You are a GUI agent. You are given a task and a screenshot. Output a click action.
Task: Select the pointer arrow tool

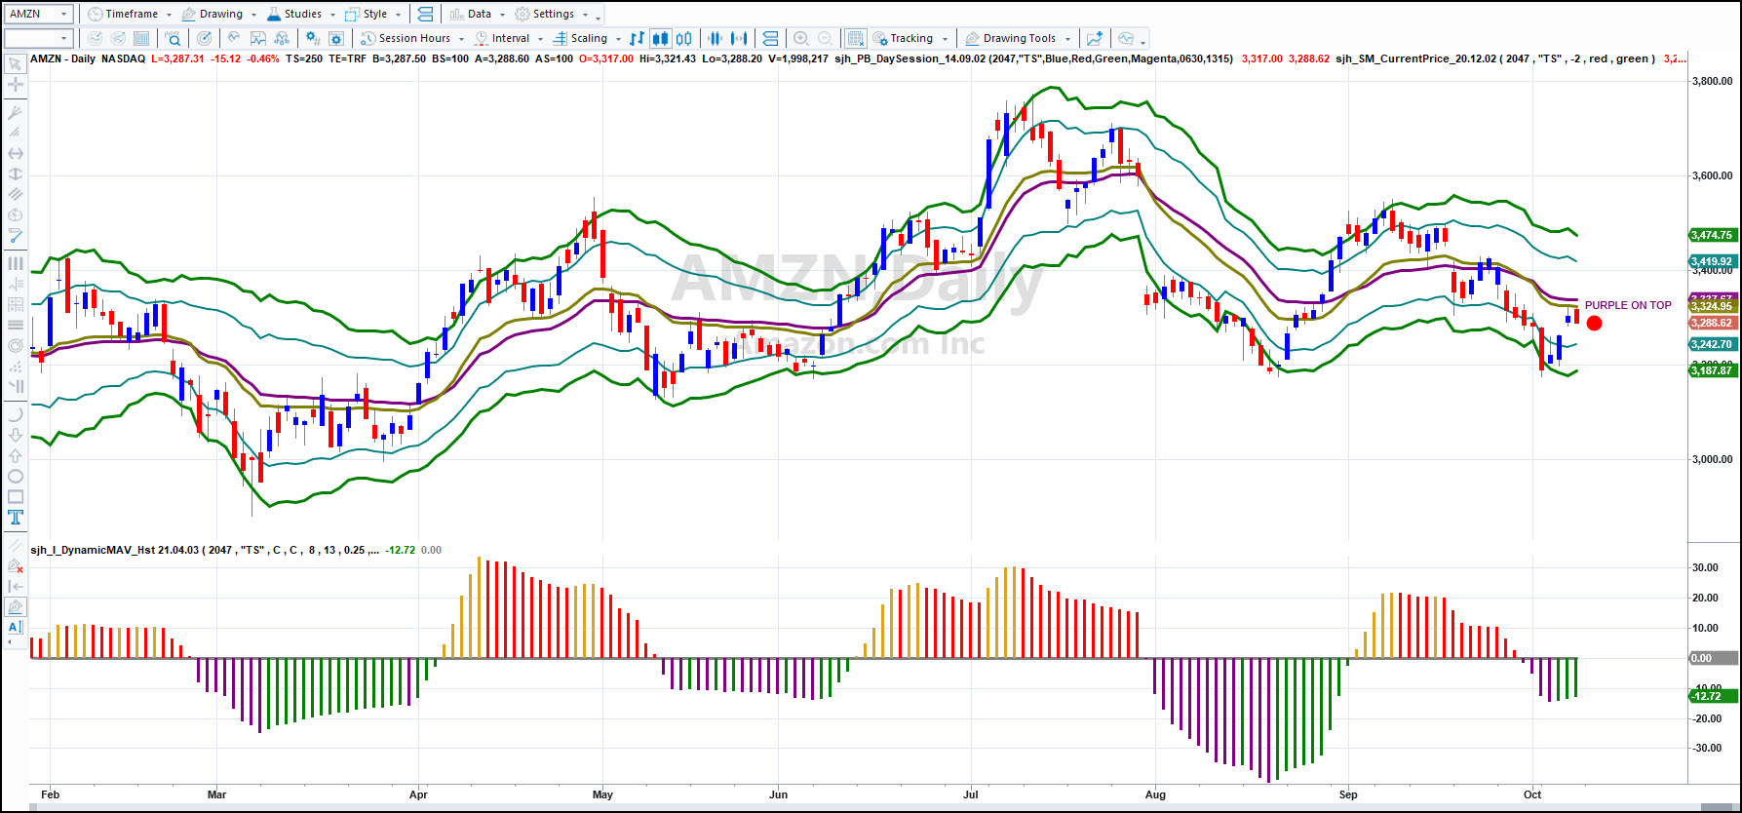coord(16,64)
